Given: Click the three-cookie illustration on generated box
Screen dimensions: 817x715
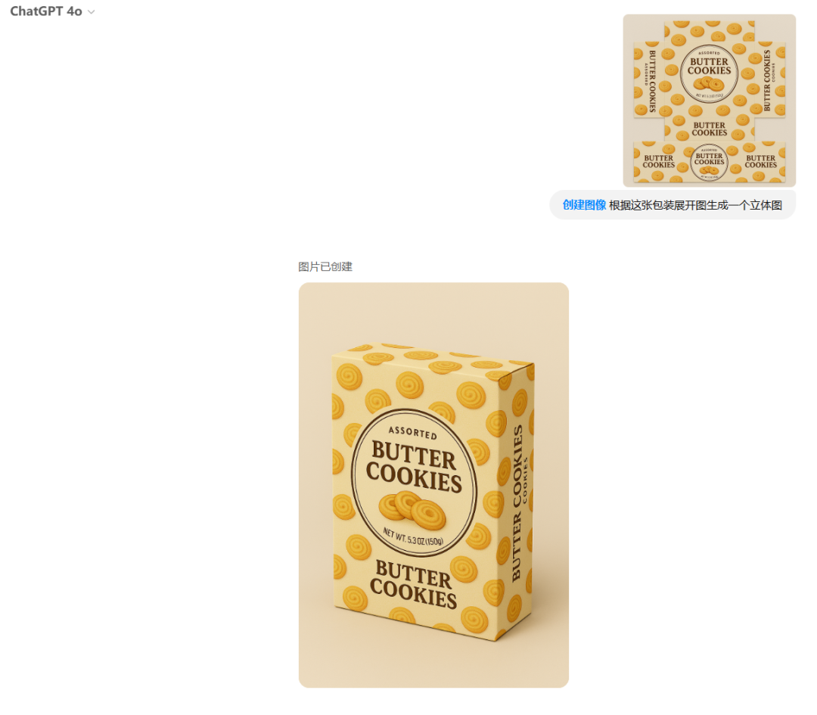Looking at the screenshot, I should (x=412, y=510).
